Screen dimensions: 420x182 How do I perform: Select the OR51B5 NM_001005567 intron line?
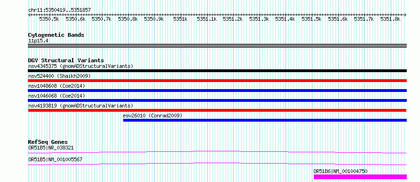pyautogui.click(x=217, y=164)
